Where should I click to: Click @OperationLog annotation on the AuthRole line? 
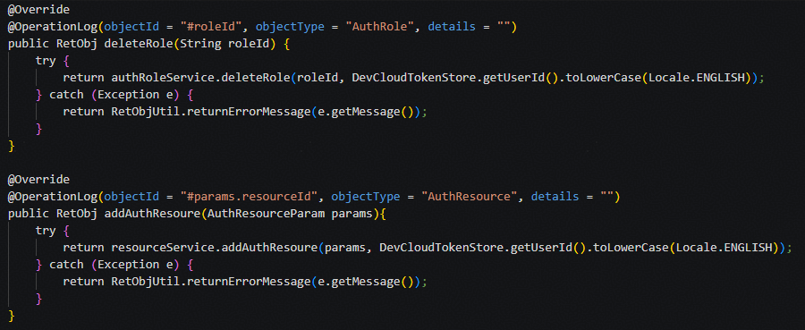click(53, 27)
